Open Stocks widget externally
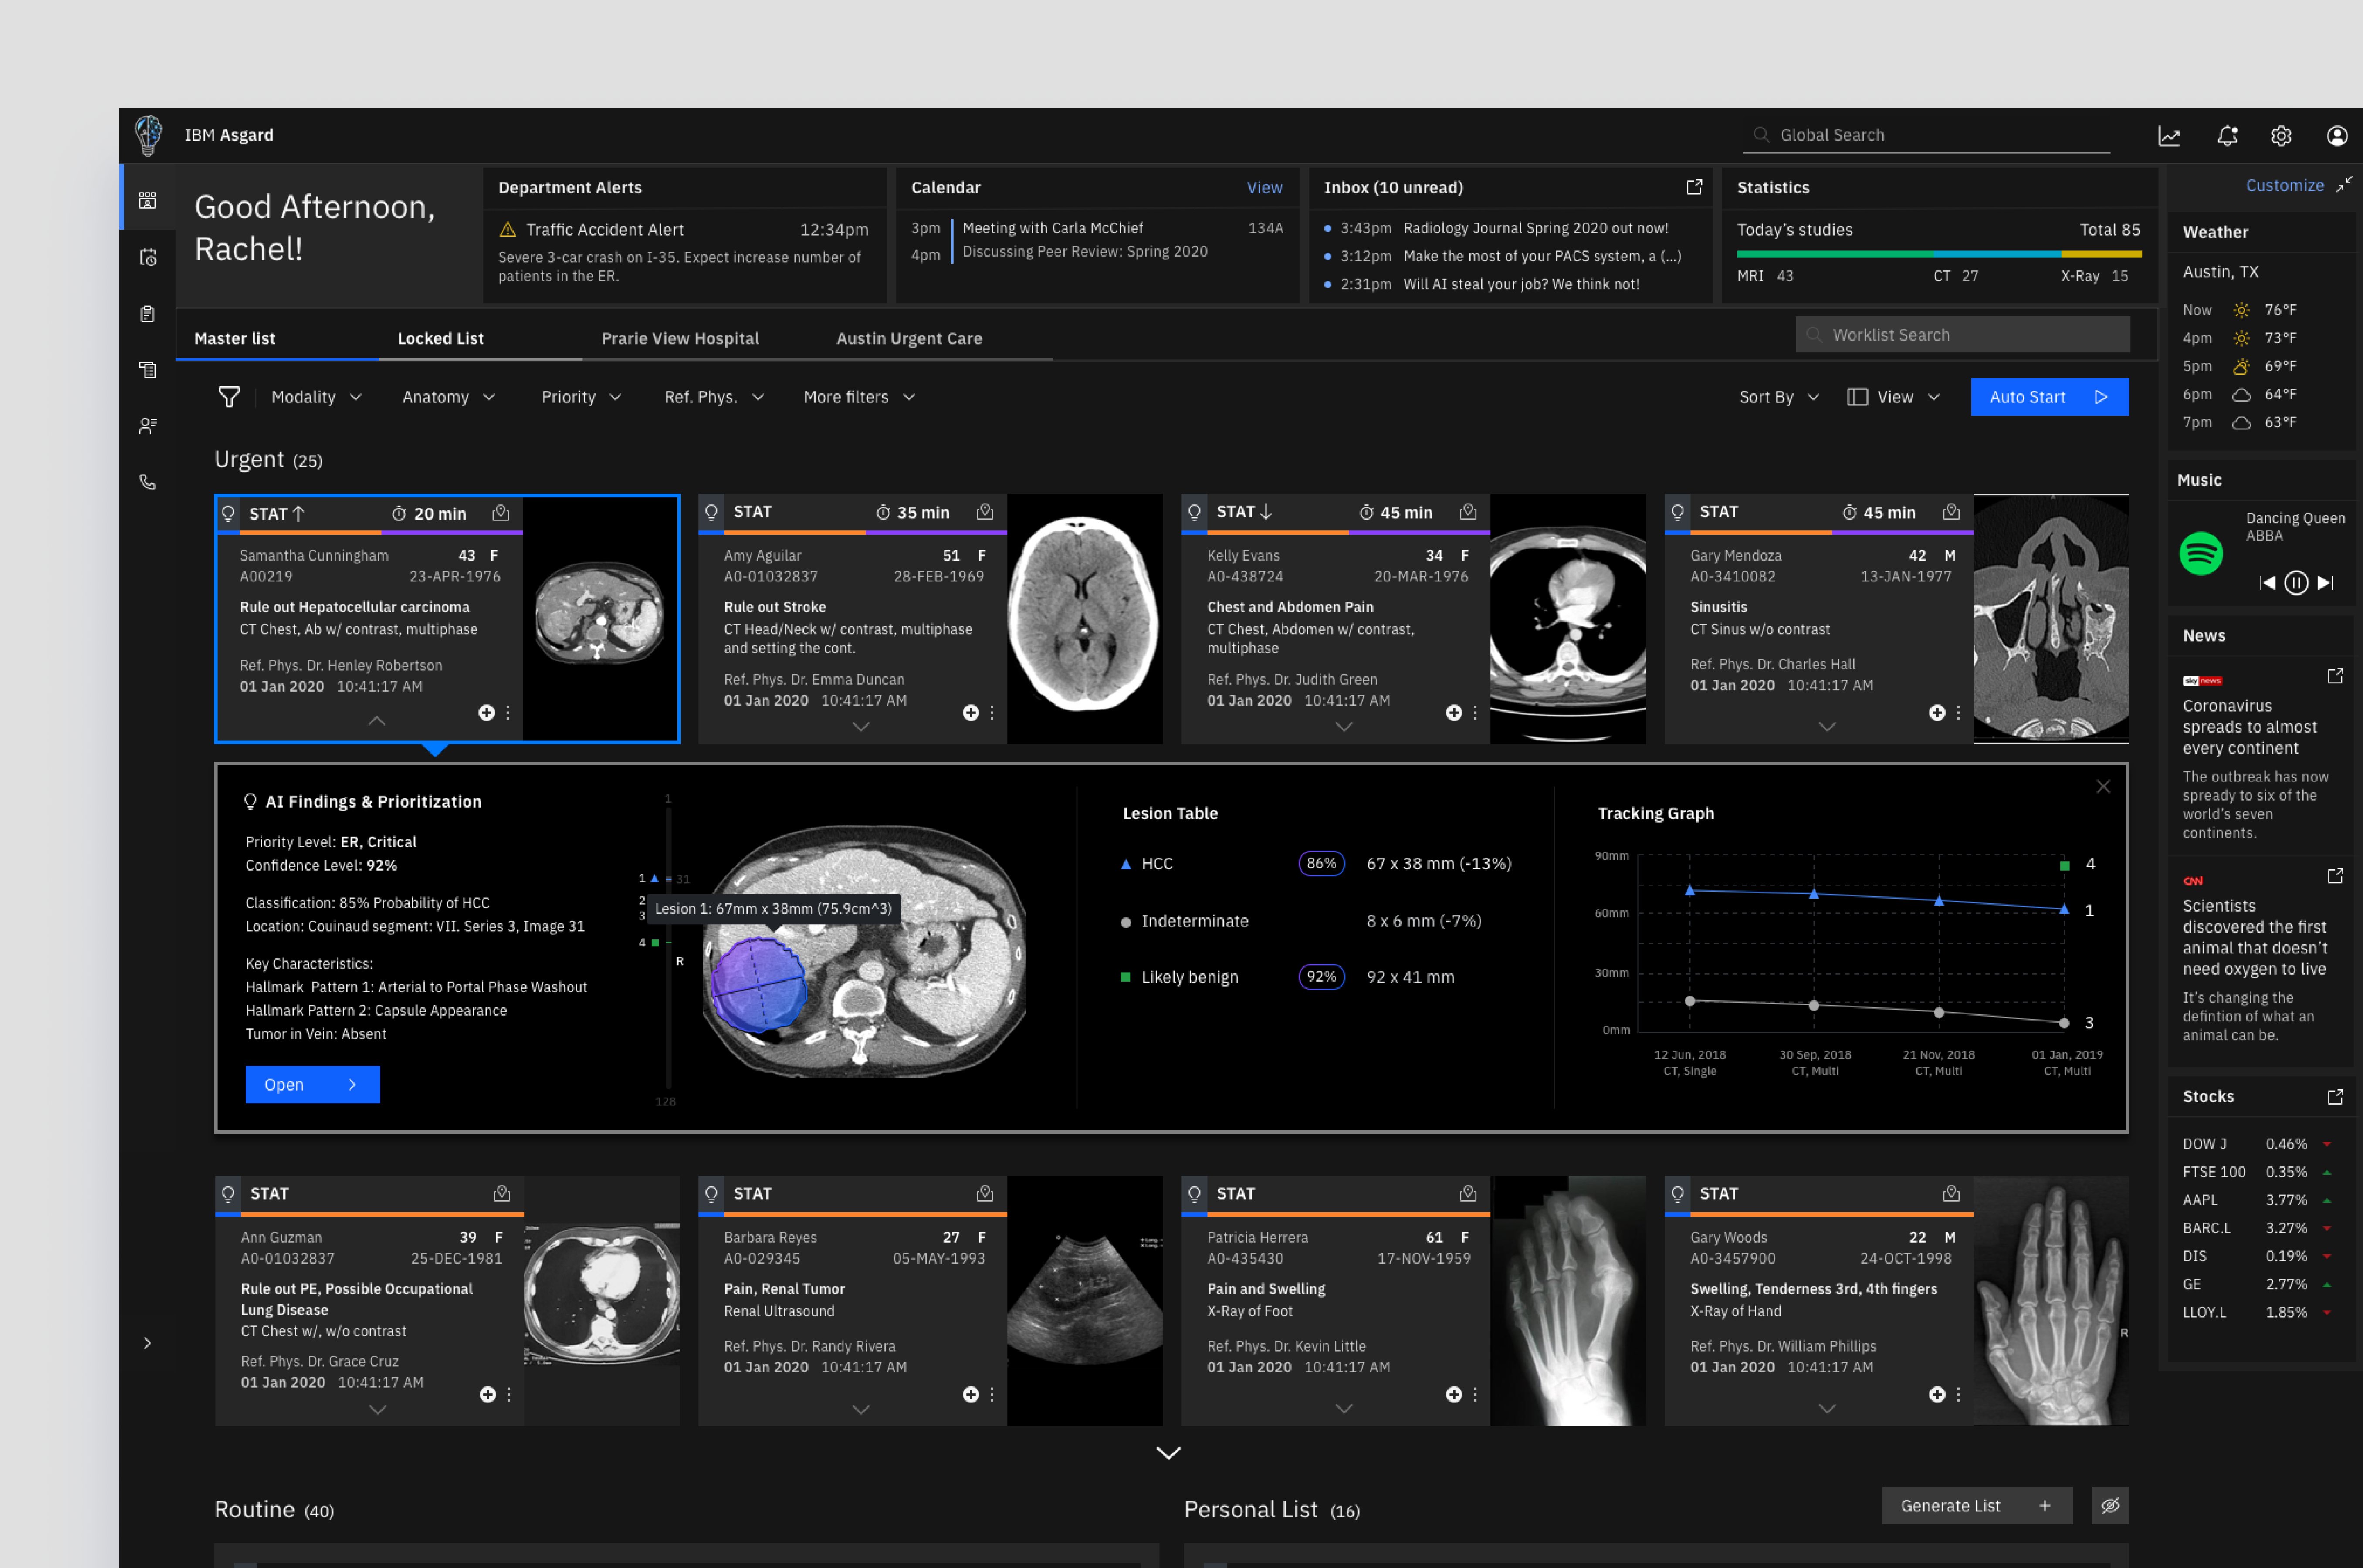Screen dimensions: 2363x1568 [2335, 1097]
